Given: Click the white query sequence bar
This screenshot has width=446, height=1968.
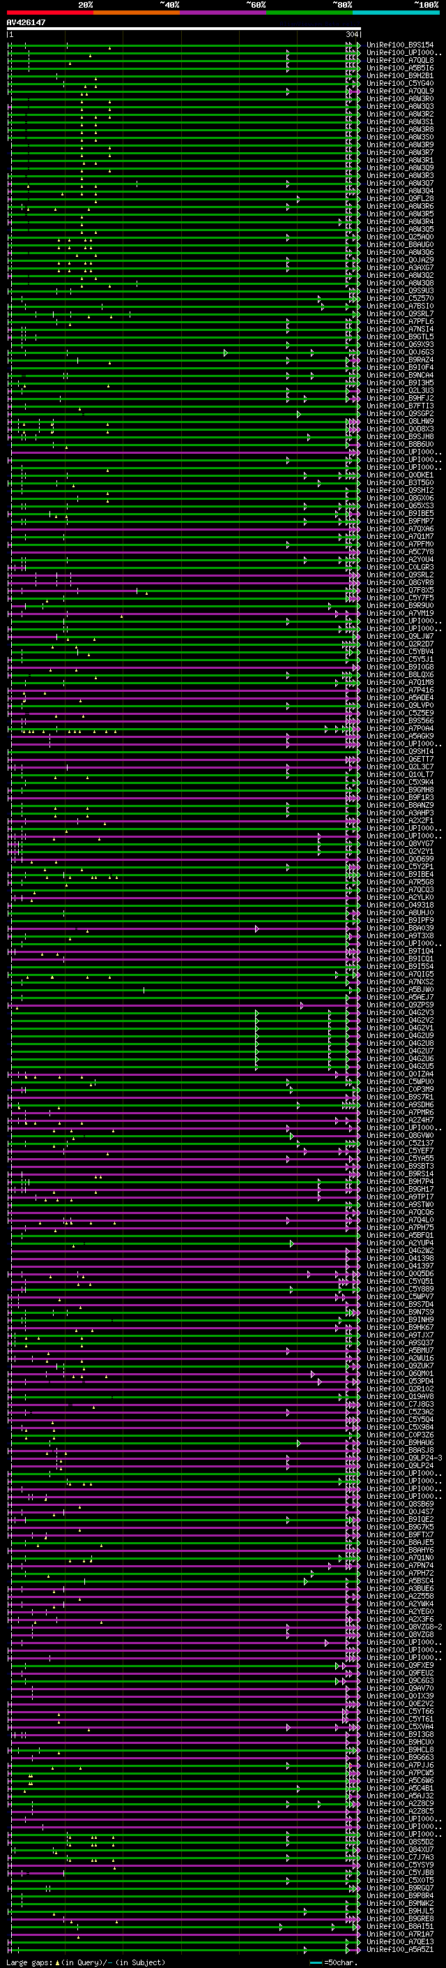Looking at the screenshot, I should coord(184,28).
